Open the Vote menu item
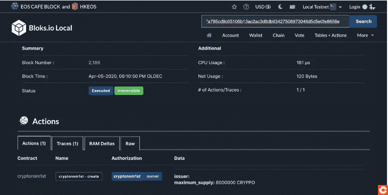The width and height of the screenshot is (388, 195). click(x=299, y=35)
